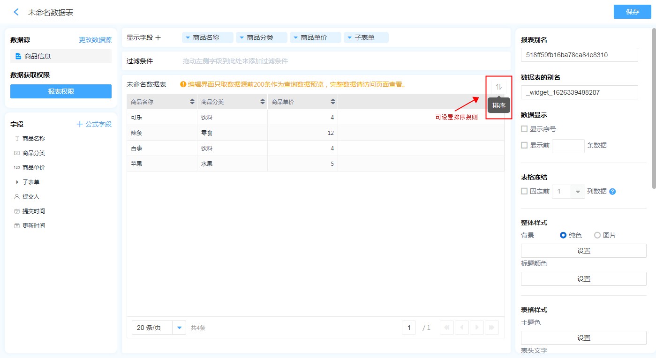
Task: Click the plus icon next to 显示字段
Action: click(x=158, y=37)
